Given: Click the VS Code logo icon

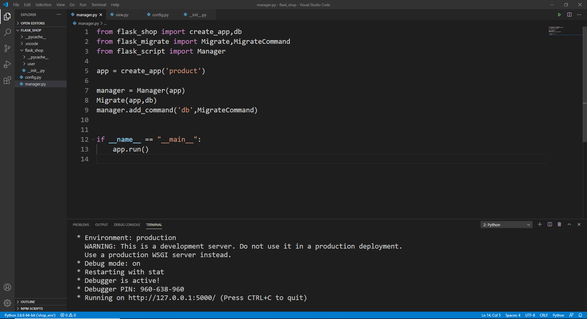Looking at the screenshot, I should coord(6,5).
